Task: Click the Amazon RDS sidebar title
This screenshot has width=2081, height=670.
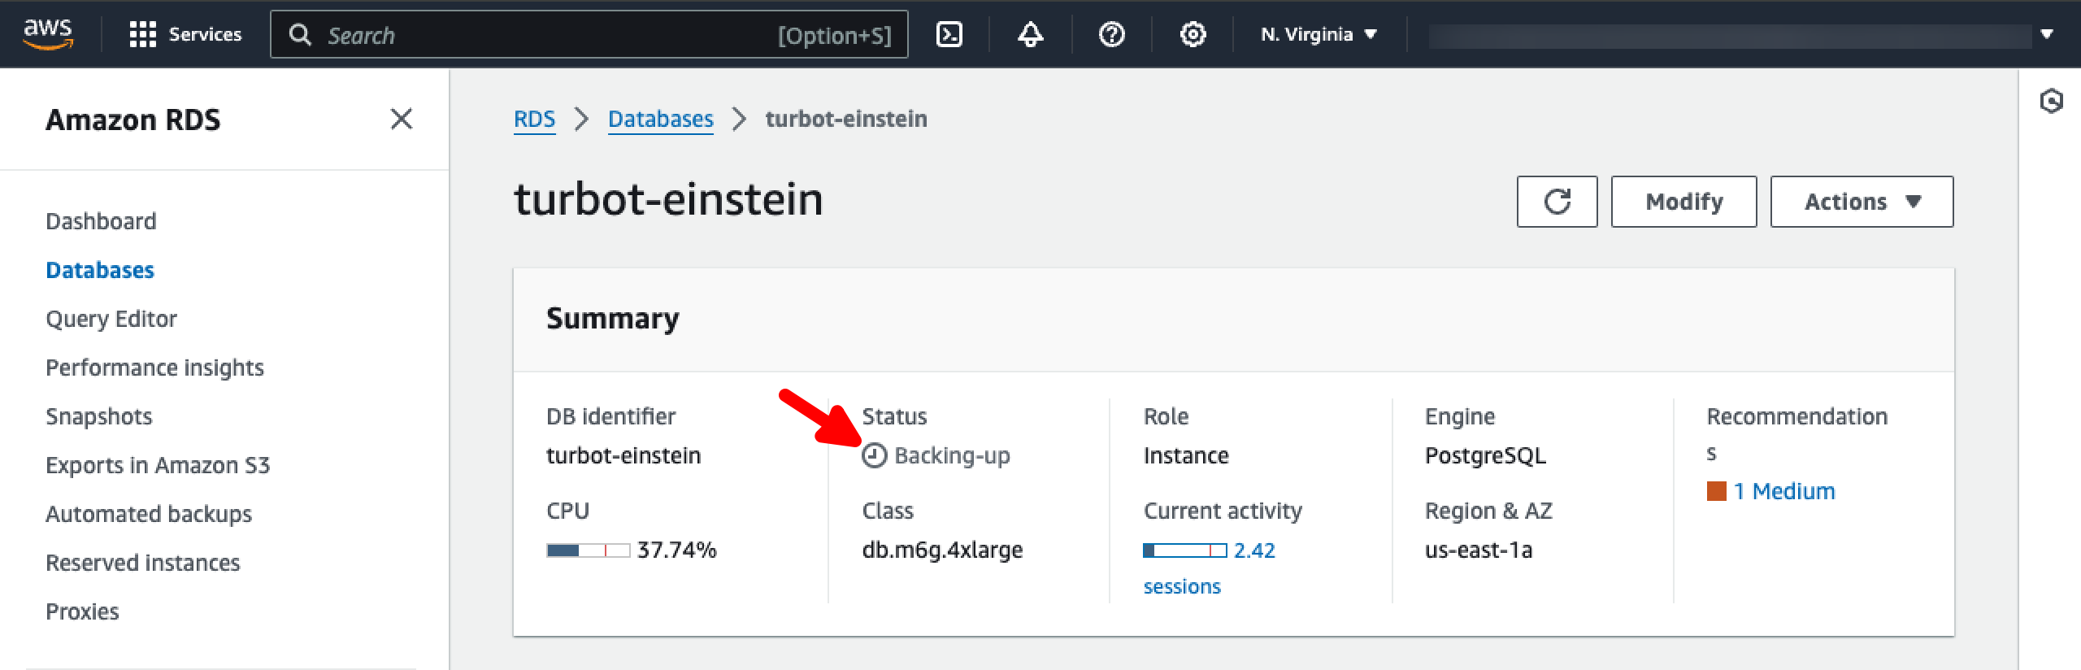Action: [x=133, y=120]
